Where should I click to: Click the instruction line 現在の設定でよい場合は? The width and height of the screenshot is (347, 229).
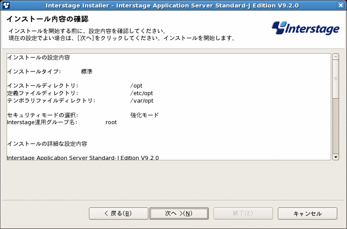122,38
